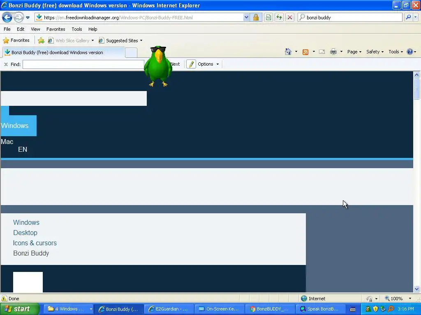Click the Stop loading red X icon
The height and width of the screenshot is (315, 421).
pos(290,18)
